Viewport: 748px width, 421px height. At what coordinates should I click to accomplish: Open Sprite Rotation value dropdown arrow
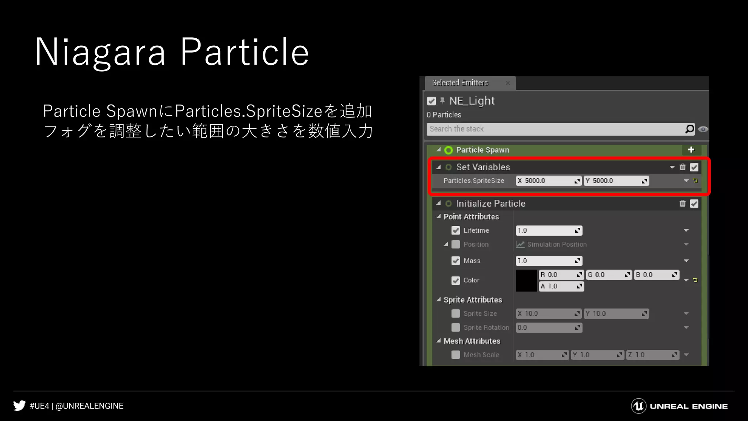(686, 327)
